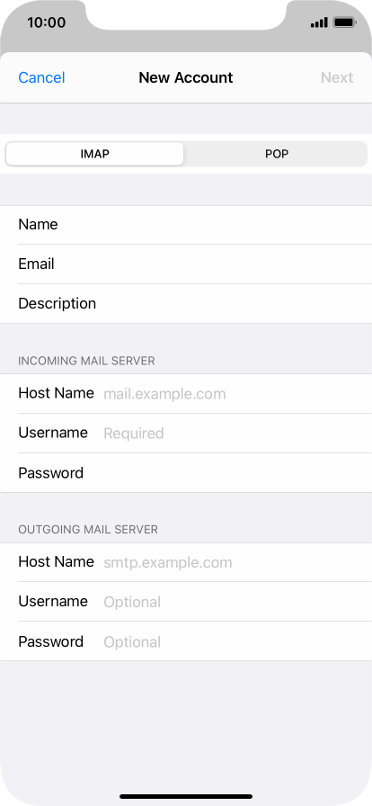Tap the INCOMING MAIL SERVER section header
This screenshot has width=372, height=806.
coord(86,361)
